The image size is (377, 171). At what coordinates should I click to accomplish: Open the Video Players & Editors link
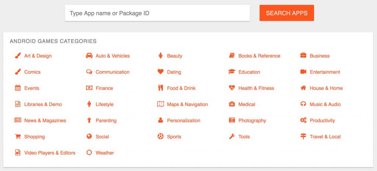(x=50, y=153)
